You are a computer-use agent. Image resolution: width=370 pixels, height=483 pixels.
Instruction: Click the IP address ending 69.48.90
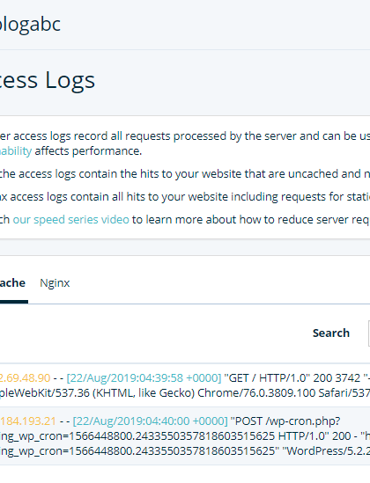[25, 378]
